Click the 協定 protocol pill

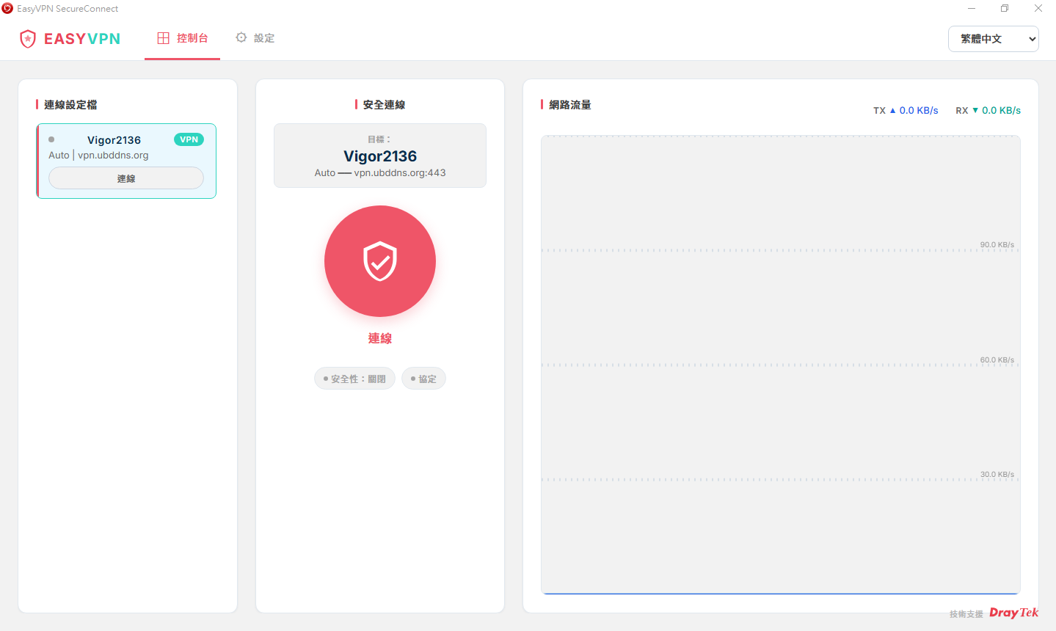pos(423,379)
